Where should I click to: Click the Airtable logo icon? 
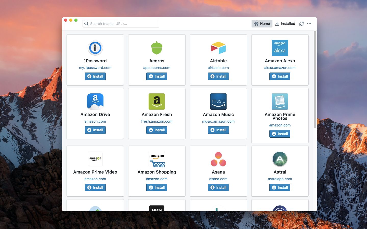pos(218,48)
